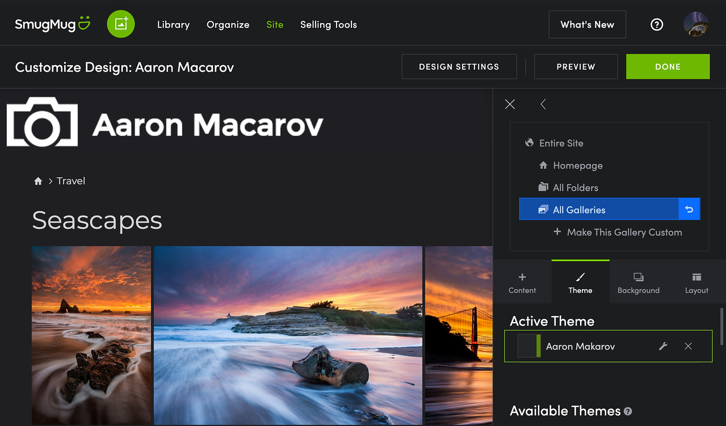Click the plus icon beside Make This Gallery Custom
Image resolution: width=726 pixels, height=426 pixels.
click(557, 231)
